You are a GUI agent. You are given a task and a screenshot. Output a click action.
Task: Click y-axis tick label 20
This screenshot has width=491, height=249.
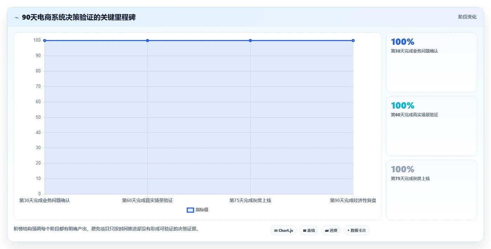pyautogui.click(x=38, y=163)
